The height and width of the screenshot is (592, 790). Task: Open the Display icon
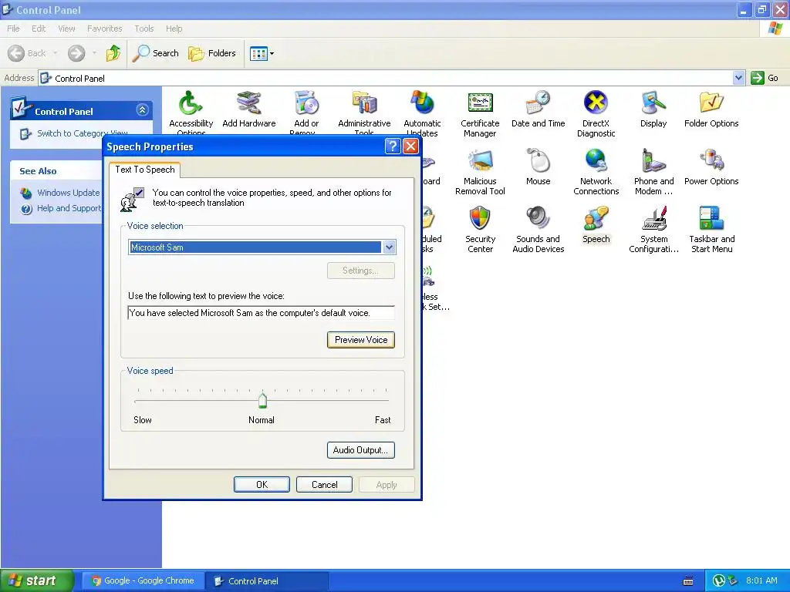[x=653, y=103]
